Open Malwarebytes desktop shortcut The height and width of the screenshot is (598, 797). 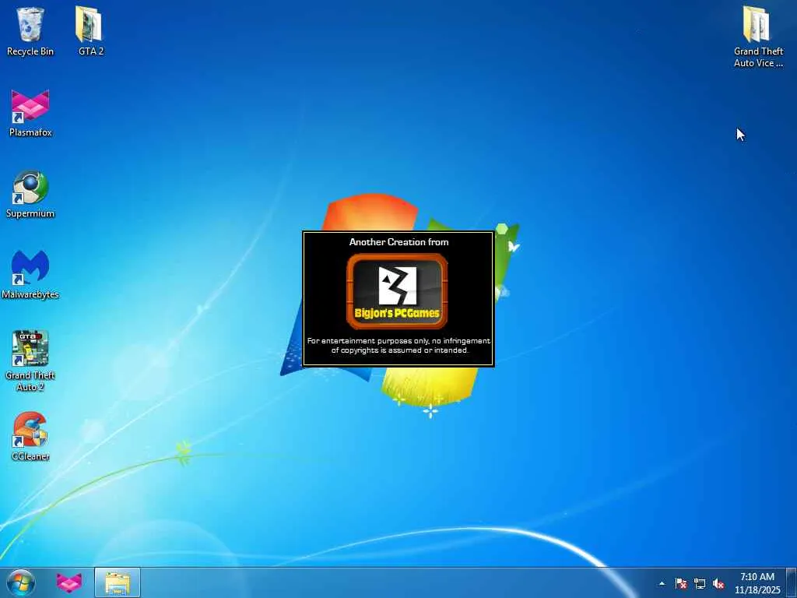coord(30,275)
